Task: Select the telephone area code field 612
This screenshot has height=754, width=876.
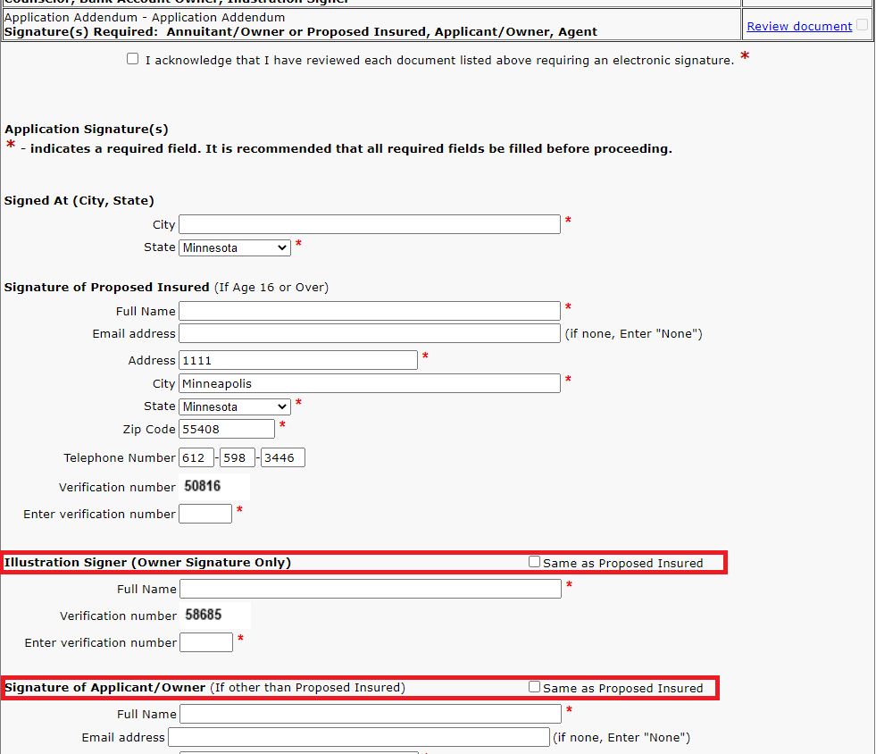Action: [196, 457]
